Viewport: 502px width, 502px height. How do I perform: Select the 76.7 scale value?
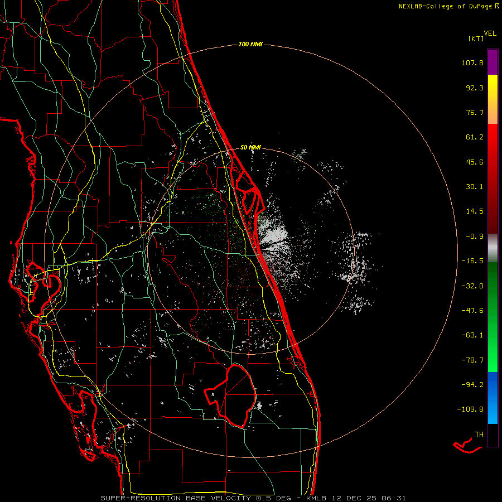(x=475, y=112)
